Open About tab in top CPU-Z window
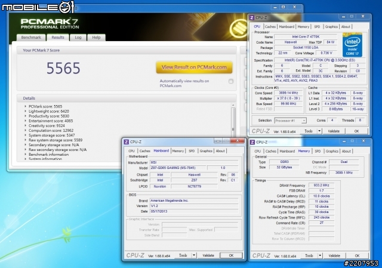The image size is (382, 268). coord(346,27)
